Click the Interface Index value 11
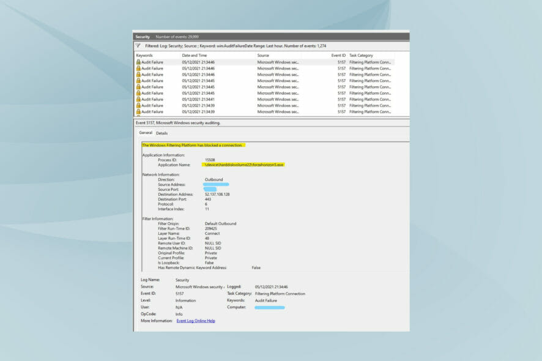 click(x=207, y=209)
